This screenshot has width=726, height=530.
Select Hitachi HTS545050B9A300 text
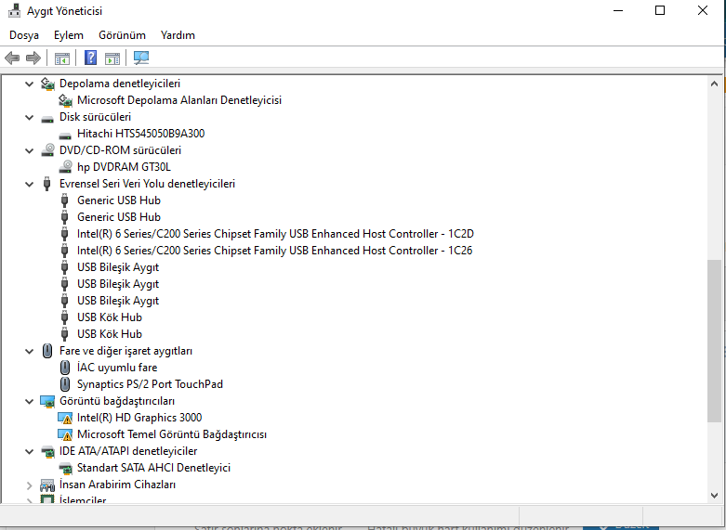[140, 134]
